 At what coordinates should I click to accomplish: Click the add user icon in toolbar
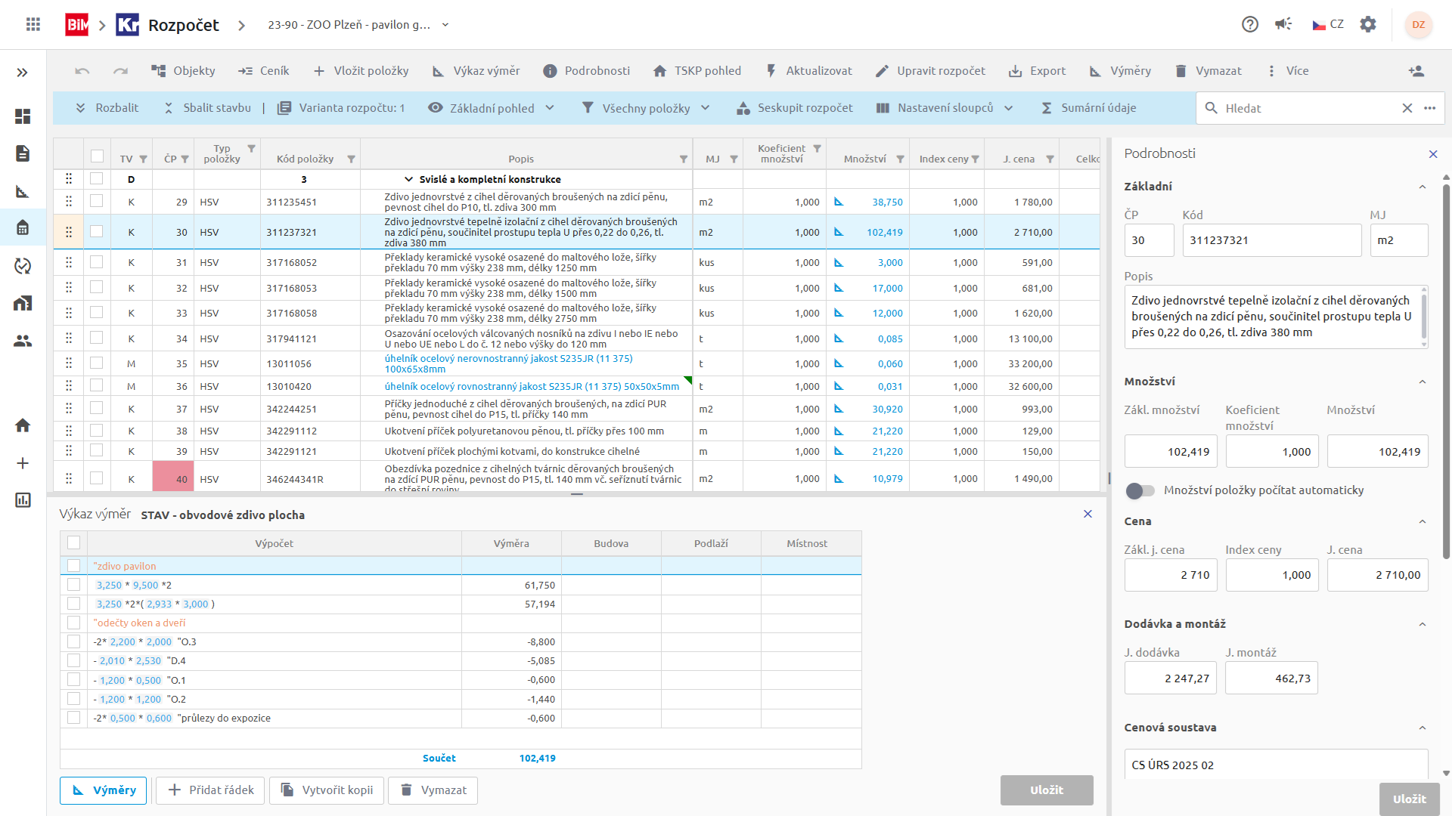[1416, 71]
